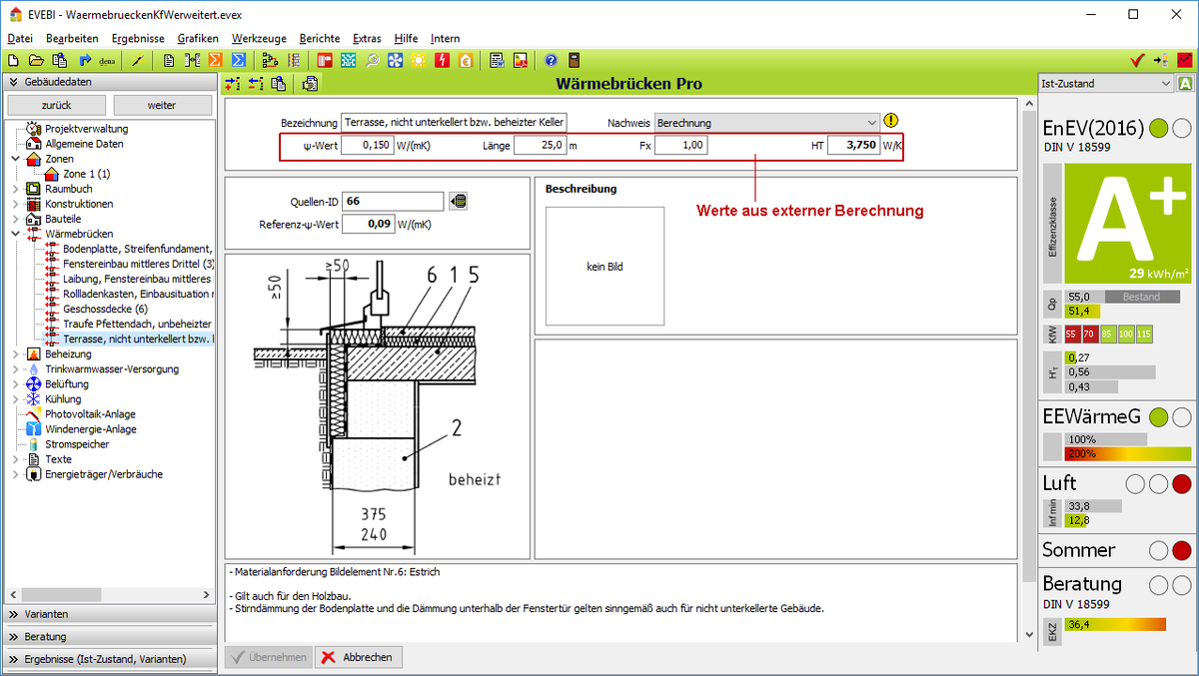Click the Länge input field

[540, 146]
